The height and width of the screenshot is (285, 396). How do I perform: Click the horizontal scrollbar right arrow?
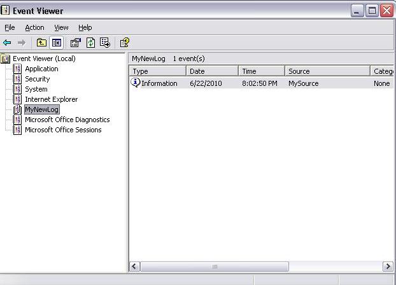388,267
